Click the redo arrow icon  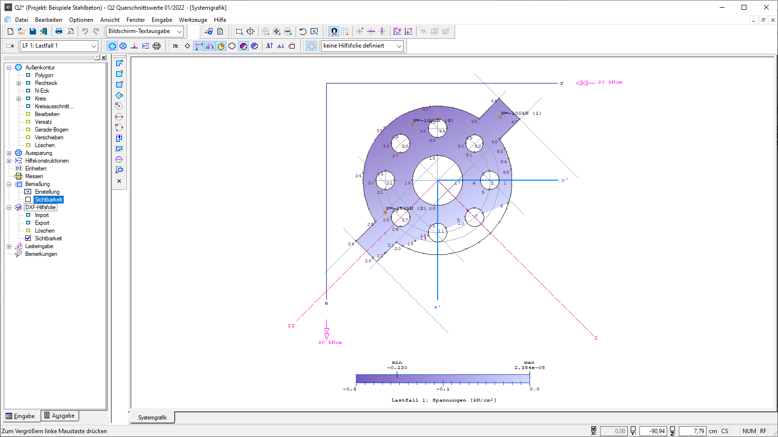tap(96, 32)
